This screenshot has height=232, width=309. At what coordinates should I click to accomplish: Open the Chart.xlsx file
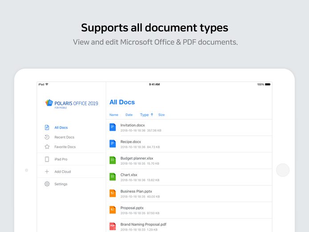tap(189, 177)
